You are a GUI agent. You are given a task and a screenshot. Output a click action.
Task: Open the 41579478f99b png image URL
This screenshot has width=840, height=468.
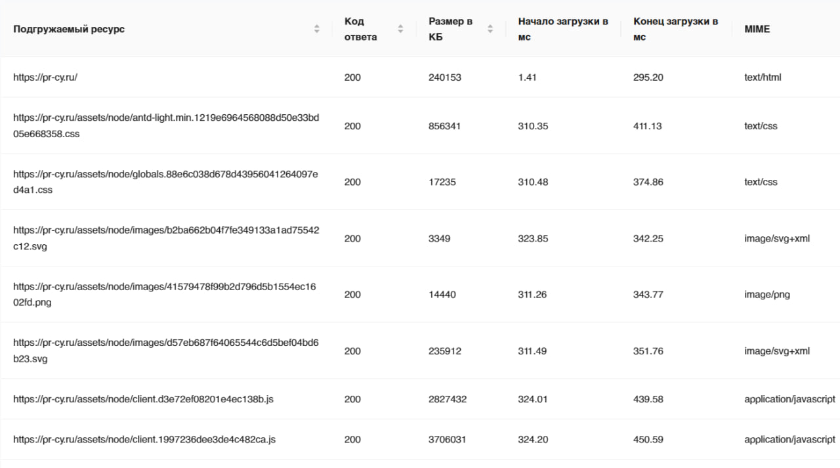pyautogui.click(x=165, y=295)
